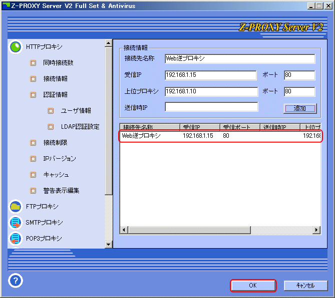Click the square icon beside 警告表示編集
The image size is (335, 298).
pos(33,191)
